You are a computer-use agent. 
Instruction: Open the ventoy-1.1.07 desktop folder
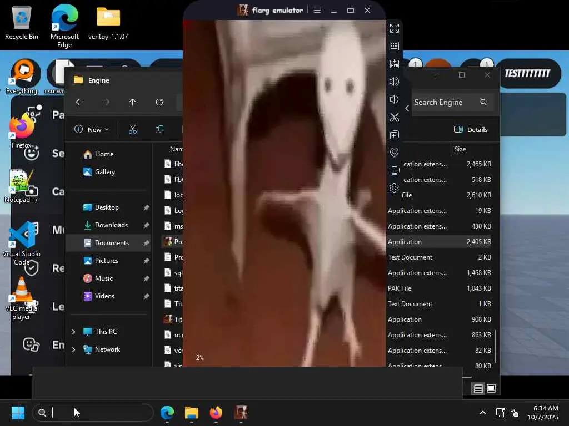(x=108, y=22)
